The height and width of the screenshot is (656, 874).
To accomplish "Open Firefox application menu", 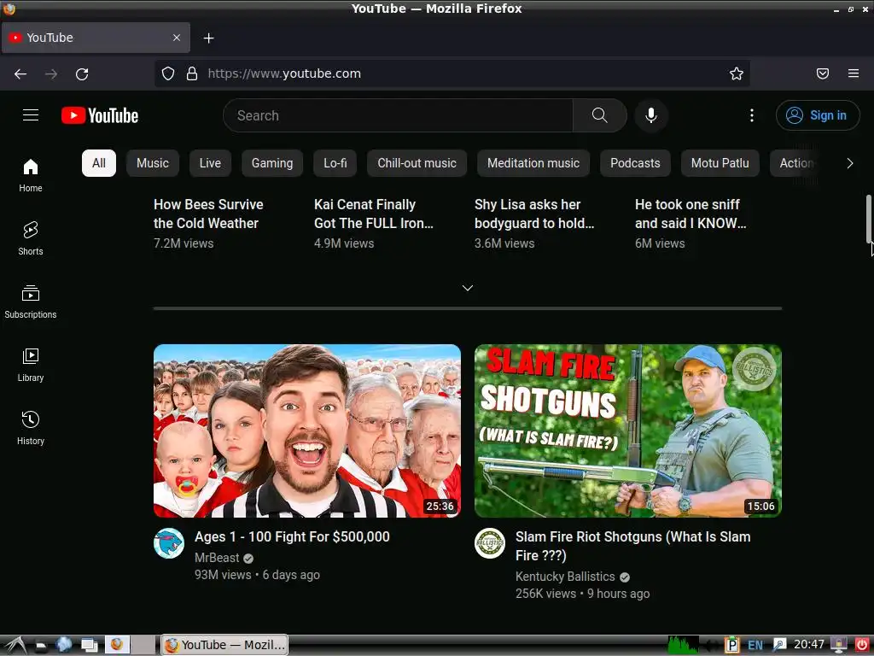I will click(x=854, y=73).
